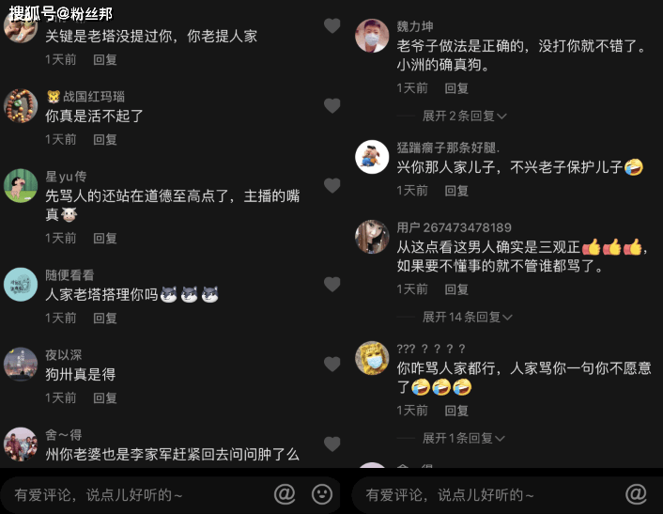Like the comment by 星yu传

pyautogui.click(x=331, y=185)
